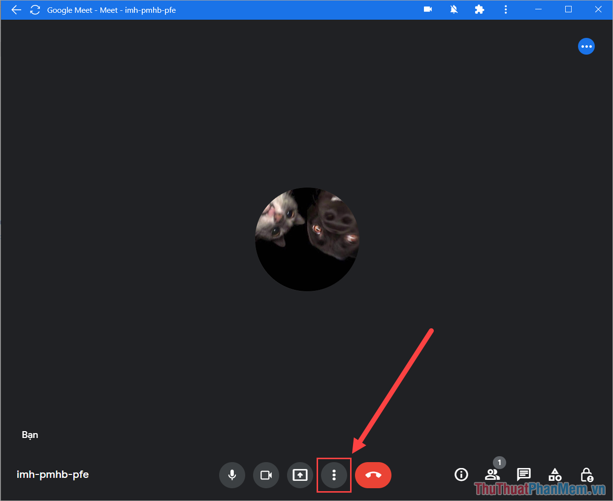The image size is (613, 501).
Task: Hang up the call
Action: tap(373, 475)
